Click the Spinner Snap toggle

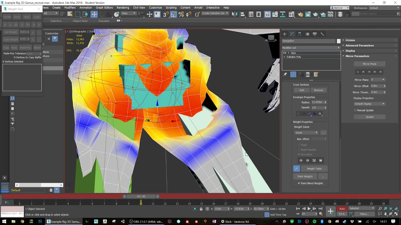tap(189, 14)
